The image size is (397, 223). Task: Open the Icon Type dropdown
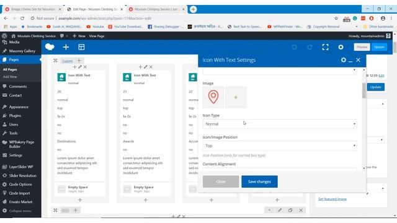tap(280, 124)
